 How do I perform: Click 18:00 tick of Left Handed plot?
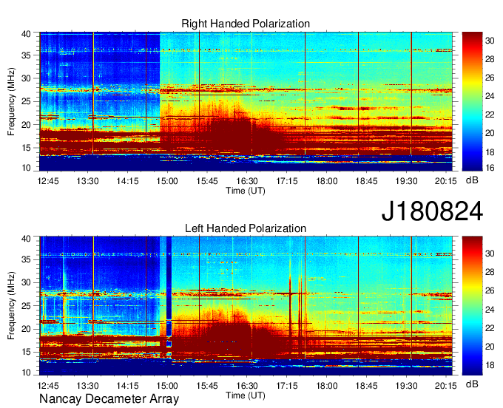(x=326, y=385)
